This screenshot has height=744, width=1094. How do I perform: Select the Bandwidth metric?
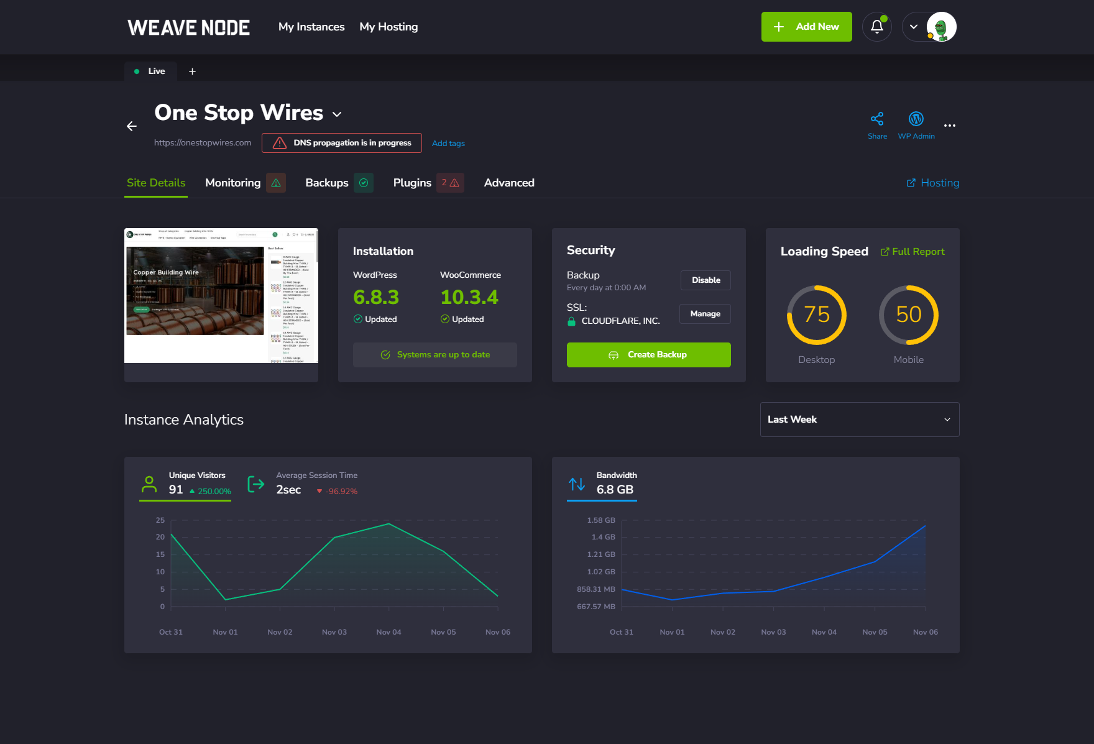point(602,484)
